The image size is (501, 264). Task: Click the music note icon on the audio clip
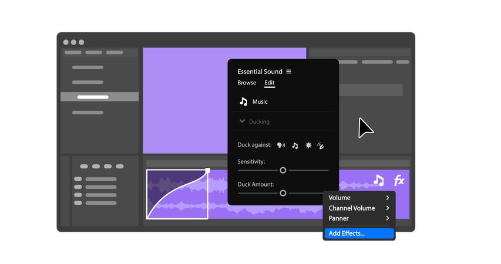point(378,180)
